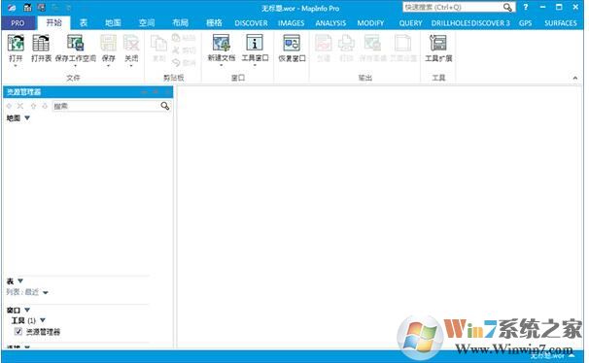Click the grayed page setup icon in 输出 group
Screen dimensions: 589x363
tap(402, 43)
